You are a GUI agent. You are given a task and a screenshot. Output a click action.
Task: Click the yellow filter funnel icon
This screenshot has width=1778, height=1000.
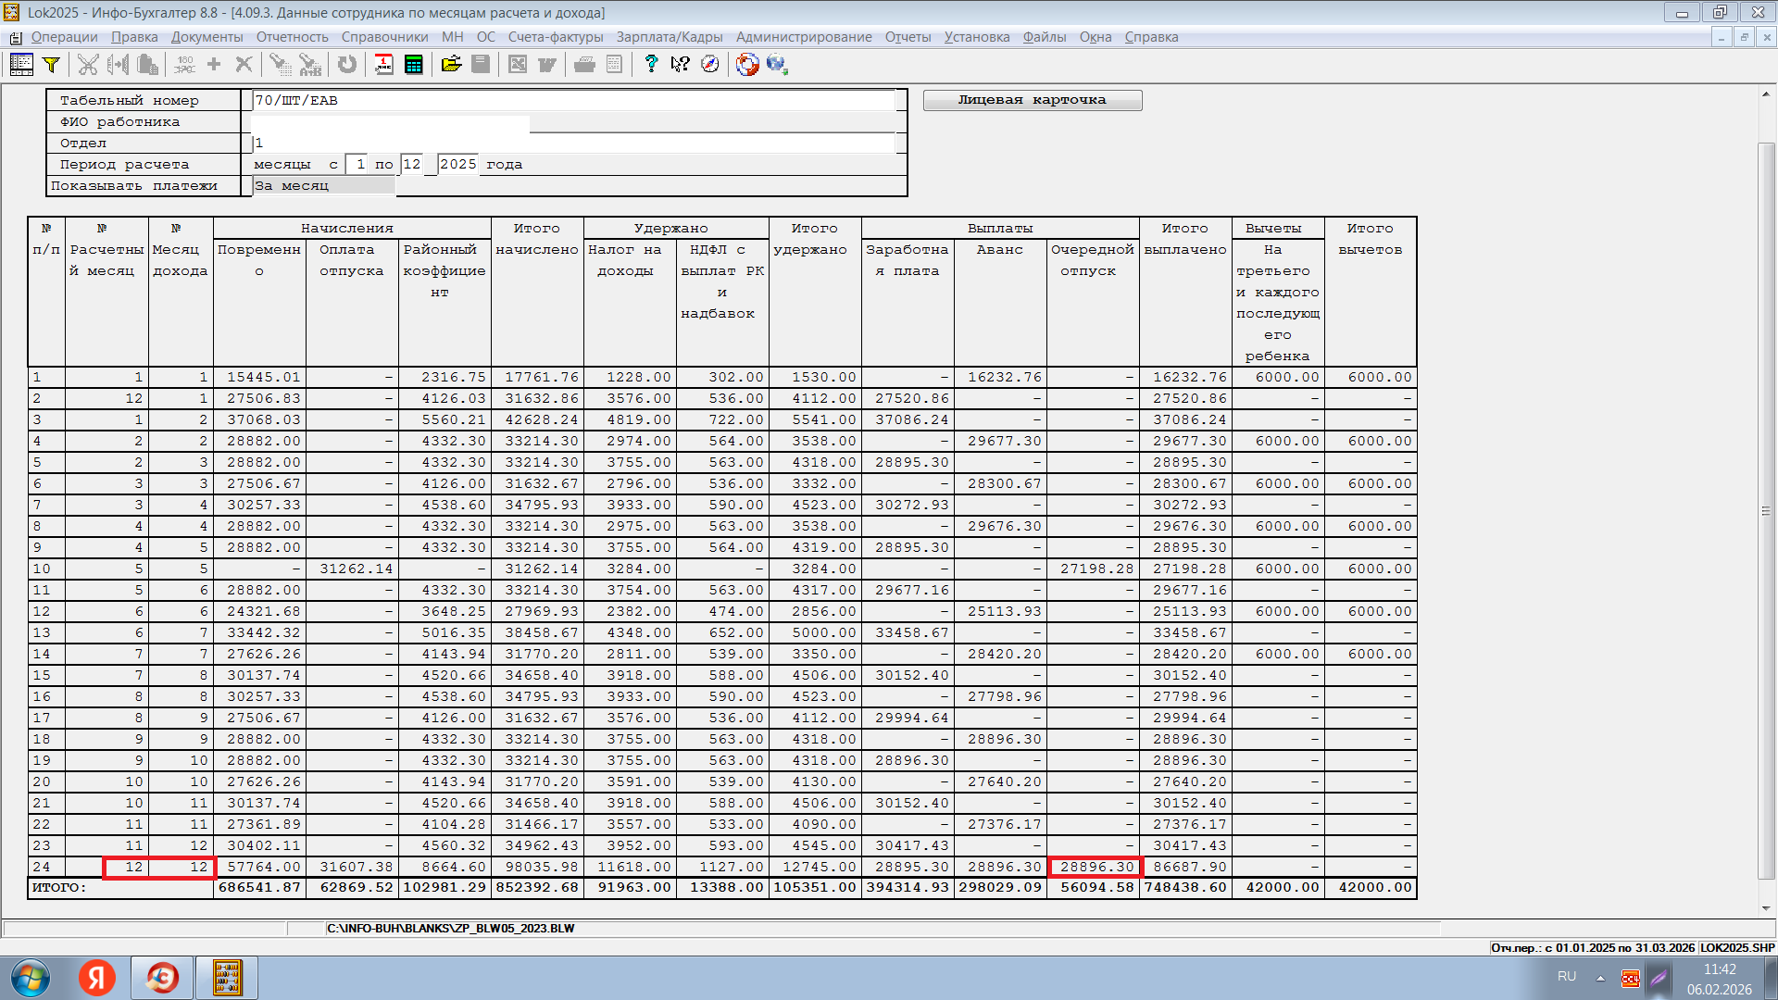tap(51, 64)
